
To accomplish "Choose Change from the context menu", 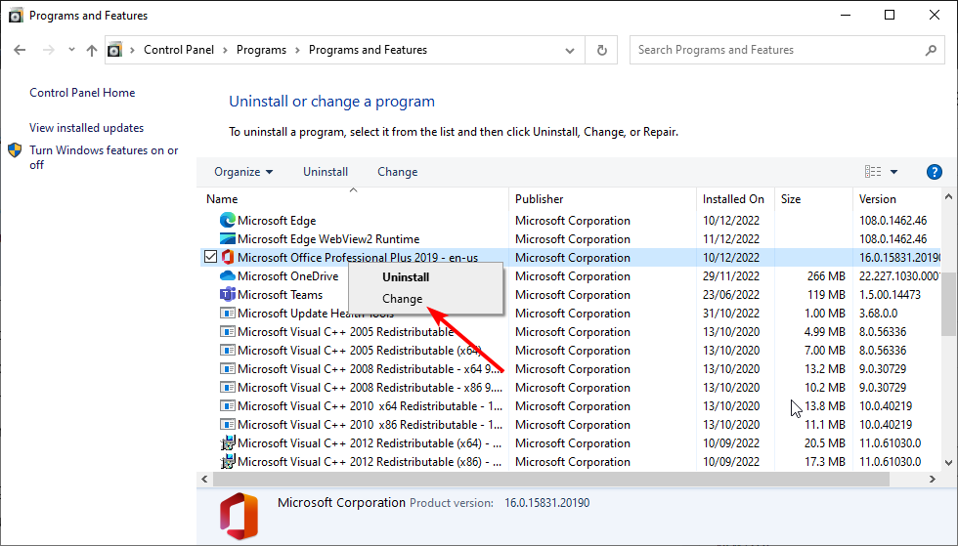I will pos(403,299).
